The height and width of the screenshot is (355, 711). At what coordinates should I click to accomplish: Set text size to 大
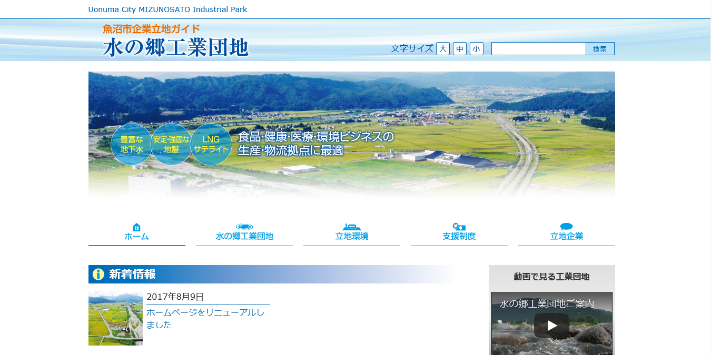(443, 48)
